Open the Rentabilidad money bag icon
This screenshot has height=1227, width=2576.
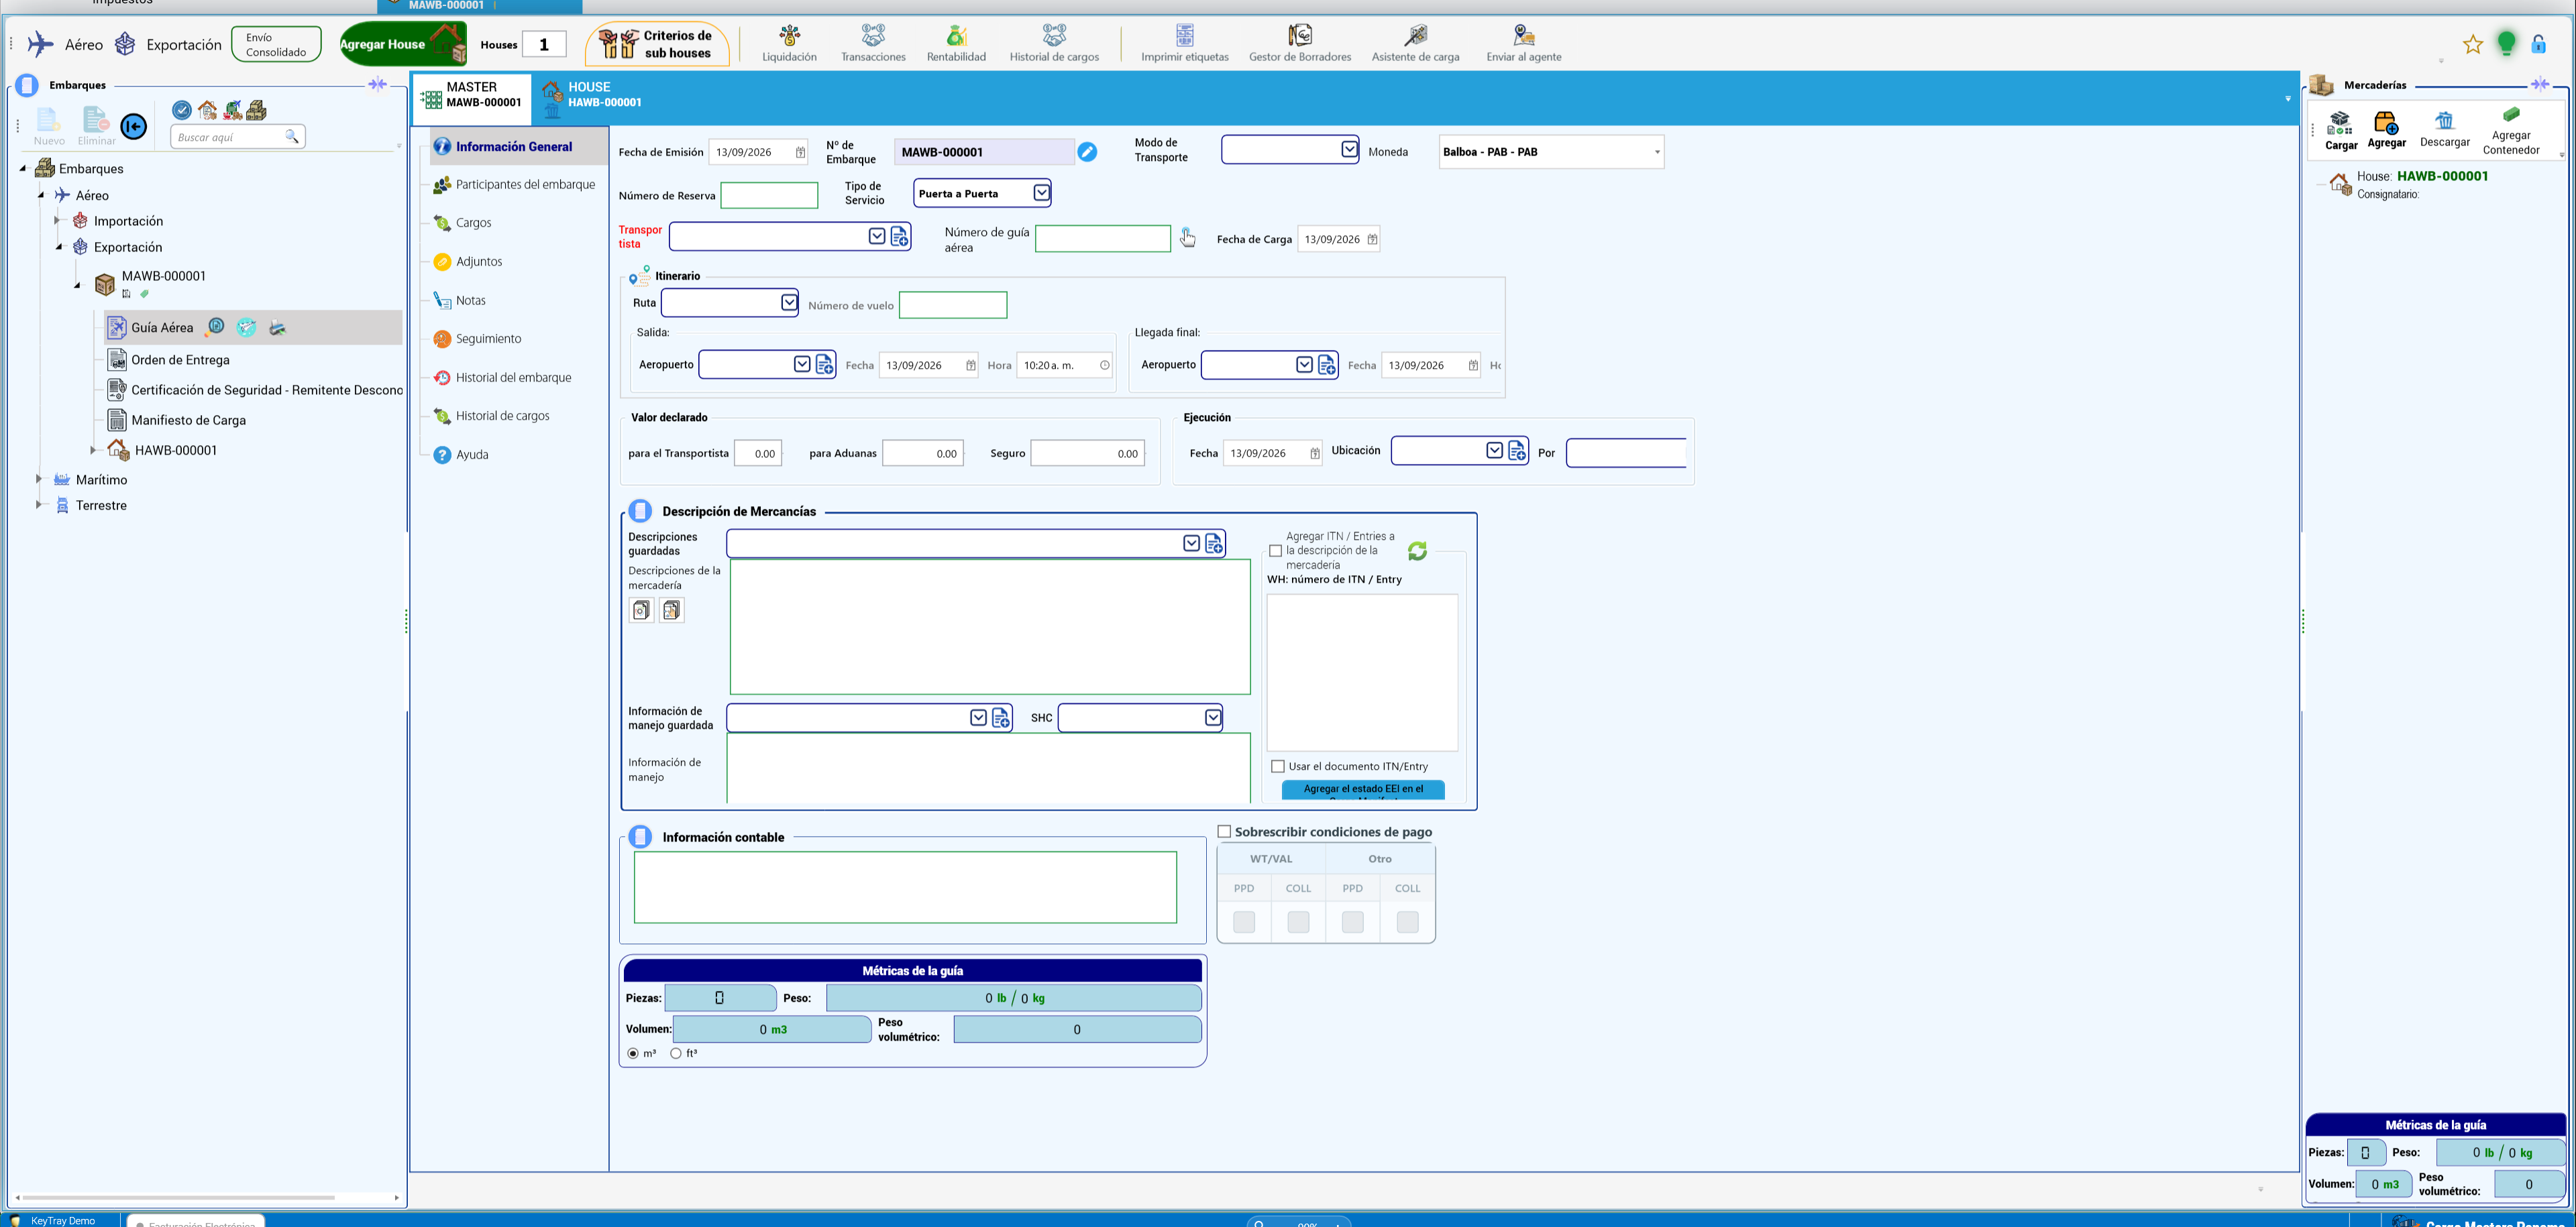point(956,36)
